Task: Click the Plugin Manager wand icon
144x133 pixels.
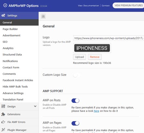Action: pyautogui.click(x=3, y=130)
